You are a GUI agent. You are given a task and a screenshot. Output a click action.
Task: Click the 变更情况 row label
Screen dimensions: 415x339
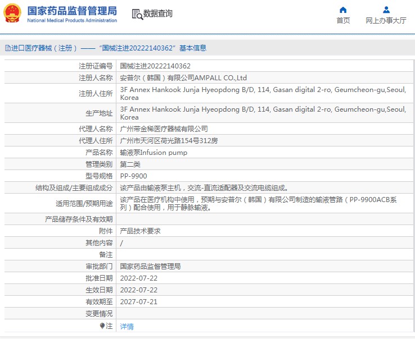point(99,314)
